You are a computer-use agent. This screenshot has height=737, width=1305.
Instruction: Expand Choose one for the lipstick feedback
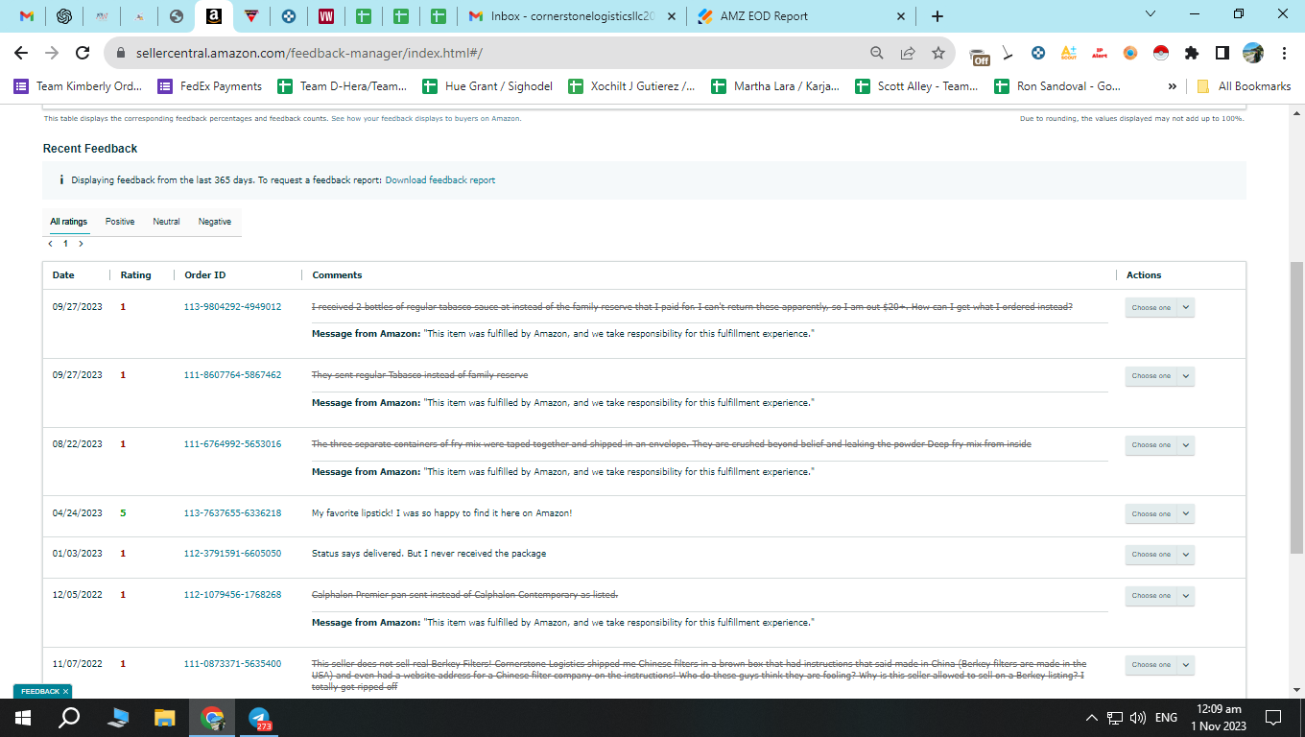[1159, 514]
